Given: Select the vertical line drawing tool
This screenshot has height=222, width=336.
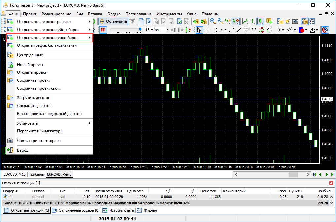Looking at the screenshot, I should 216,30.
